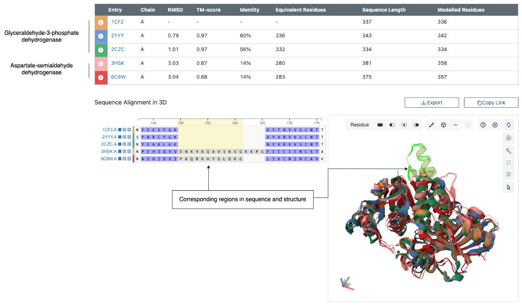Click the screenshot icon below the camera reset
This screenshot has height=306, width=522.
pos(509,138)
